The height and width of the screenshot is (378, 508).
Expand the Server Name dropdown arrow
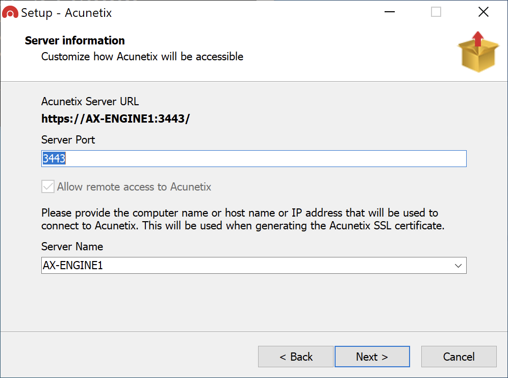pyautogui.click(x=458, y=266)
